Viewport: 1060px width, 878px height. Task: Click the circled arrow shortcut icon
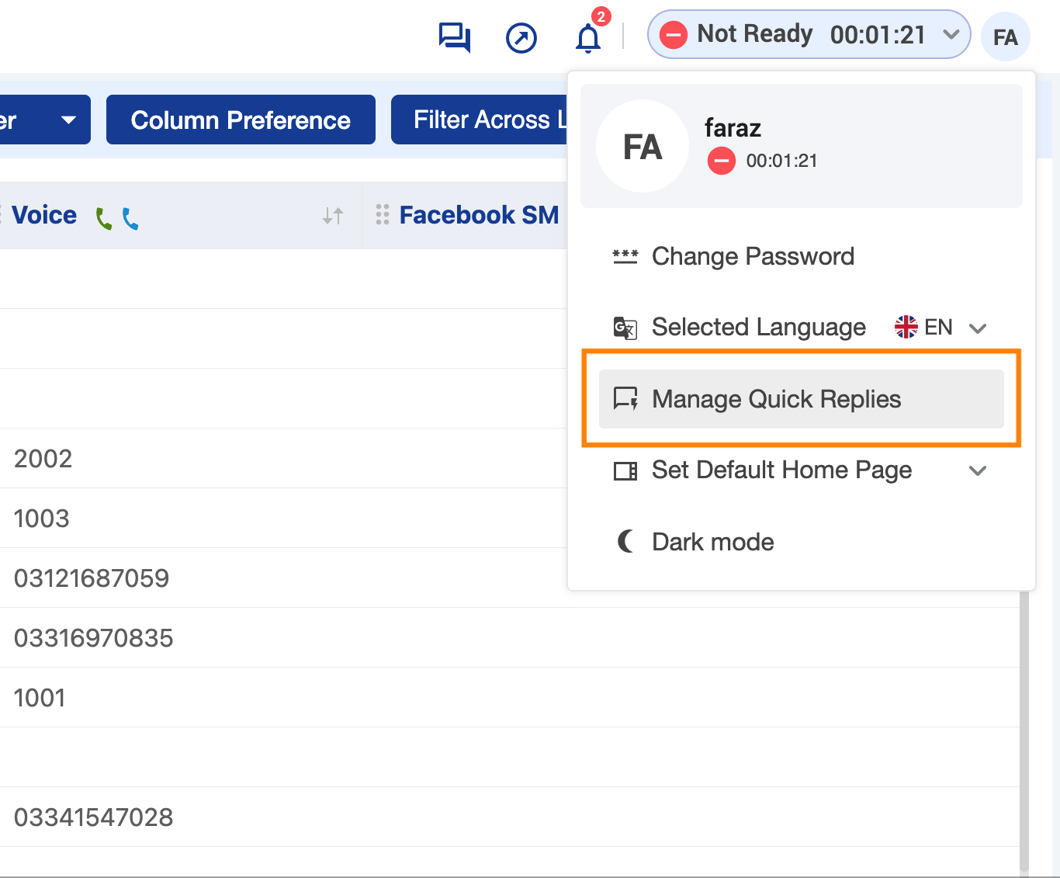[521, 37]
